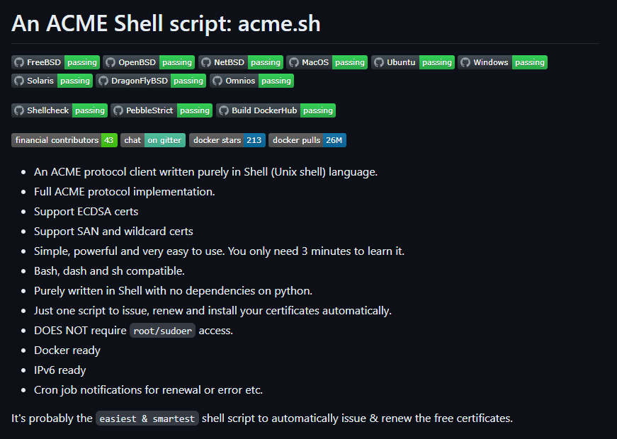Screen dimensions: 617x439
Task: Open the docker stars 213 badge
Action: (227, 140)
